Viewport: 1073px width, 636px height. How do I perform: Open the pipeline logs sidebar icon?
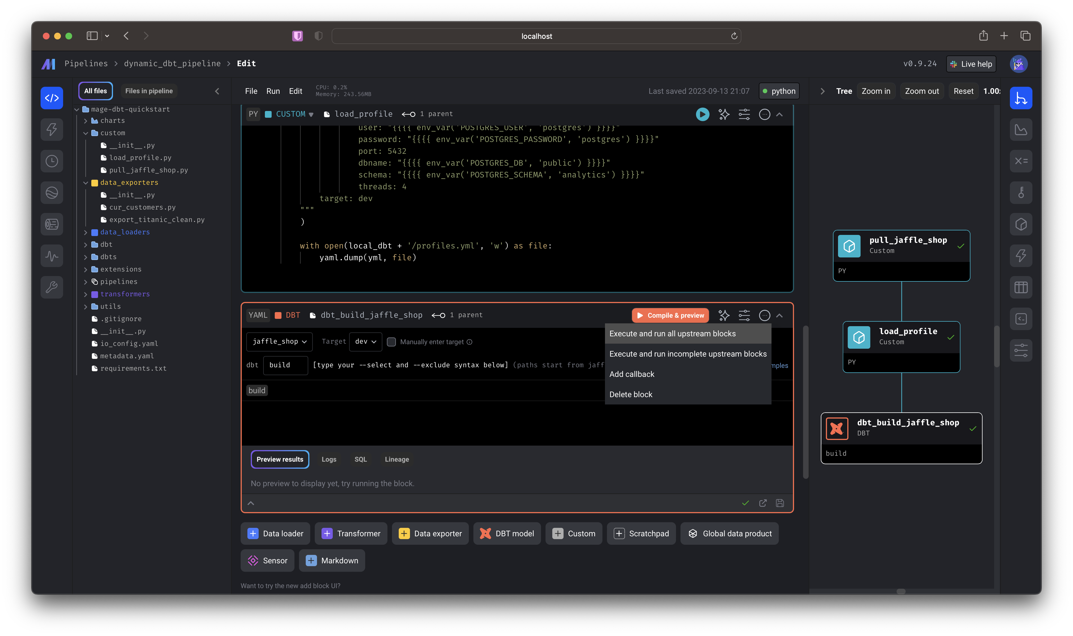click(x=52, y=224)
